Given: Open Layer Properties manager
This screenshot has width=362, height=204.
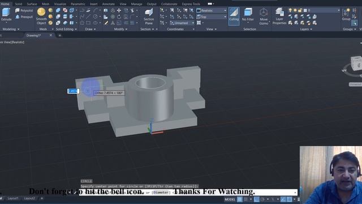Looking at the screenshot, I should [x=279, y=16].
